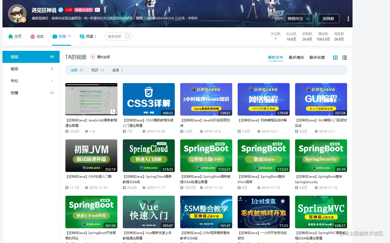Switch to grid view layout

coord(335,58)
